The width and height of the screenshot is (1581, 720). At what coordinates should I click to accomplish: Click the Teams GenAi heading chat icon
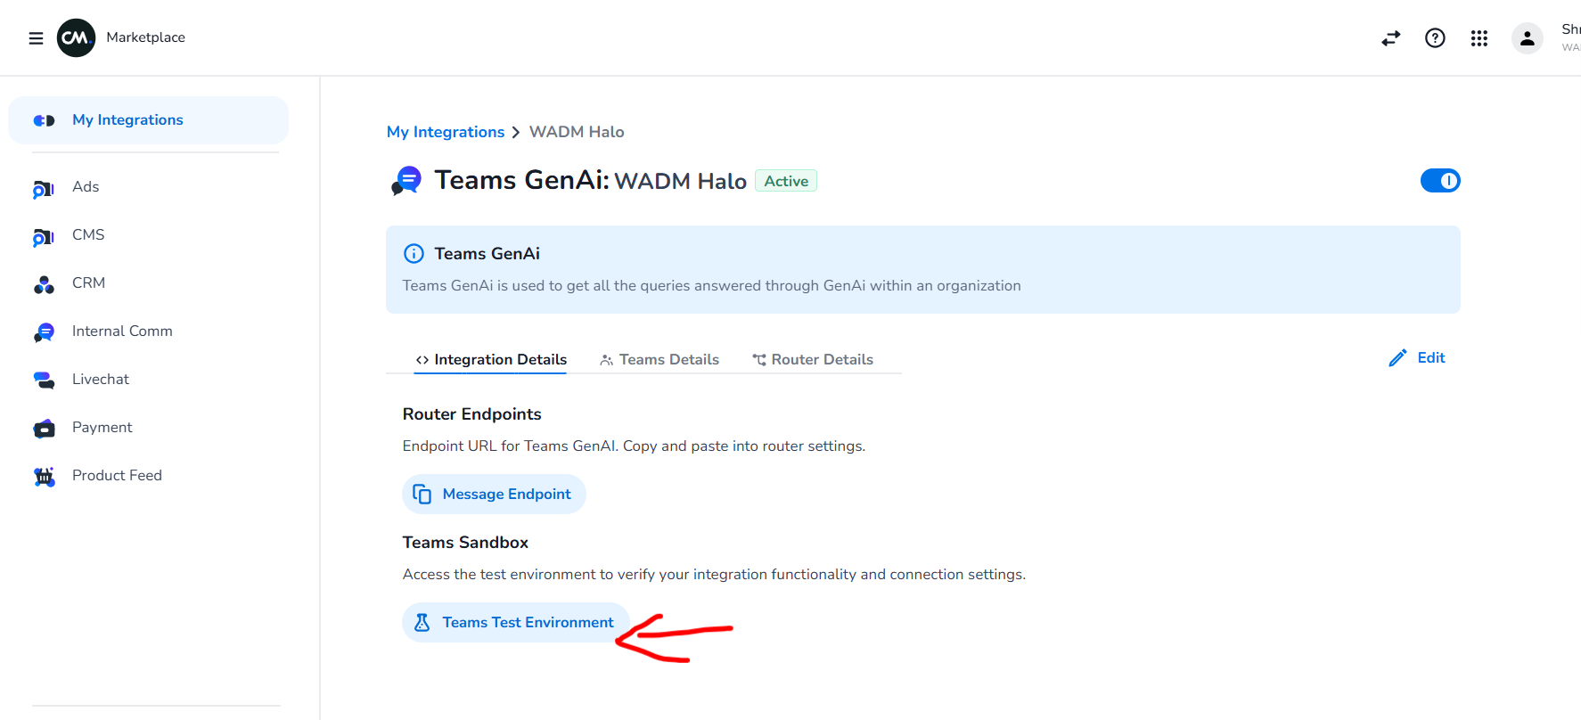(406, 181)
